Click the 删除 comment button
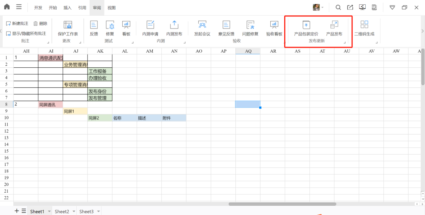 [x=41, y=23]
